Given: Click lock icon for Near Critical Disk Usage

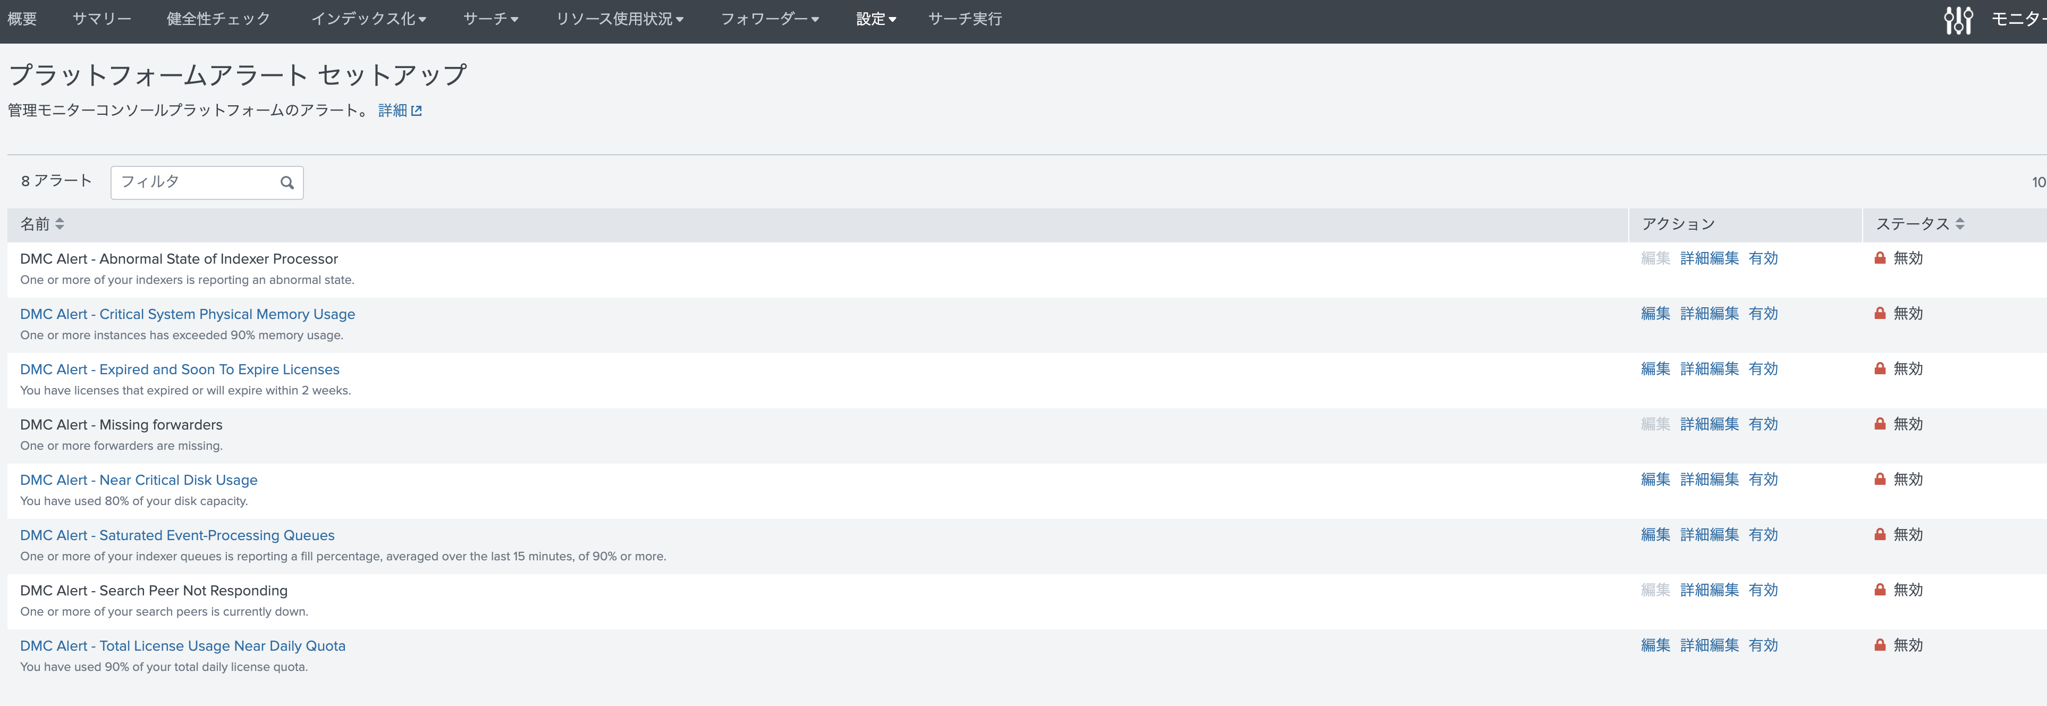Looking at the screenshot, I should pos(1879,480).
